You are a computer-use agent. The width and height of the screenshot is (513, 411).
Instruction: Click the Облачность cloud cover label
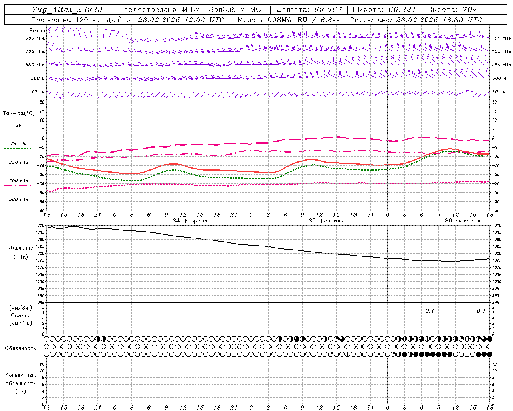(x=20, y=348)
